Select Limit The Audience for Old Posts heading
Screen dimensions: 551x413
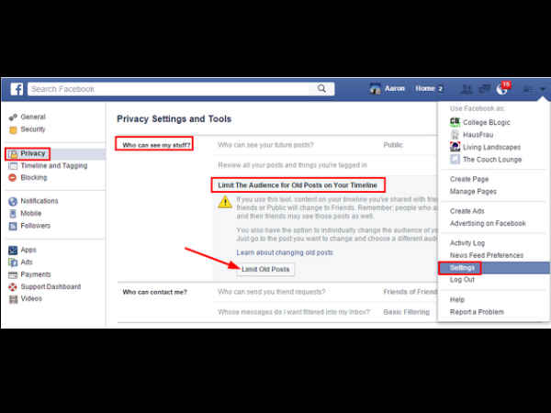(298, 185)
